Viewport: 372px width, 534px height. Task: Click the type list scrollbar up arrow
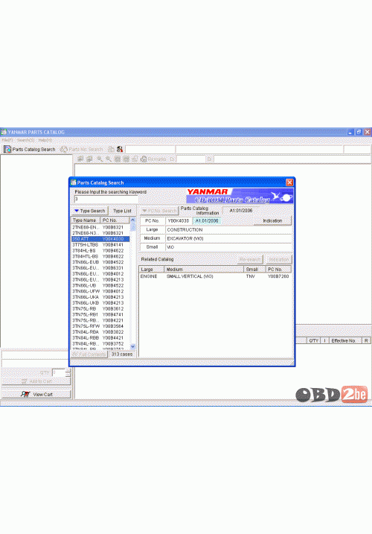coord(132,220)
